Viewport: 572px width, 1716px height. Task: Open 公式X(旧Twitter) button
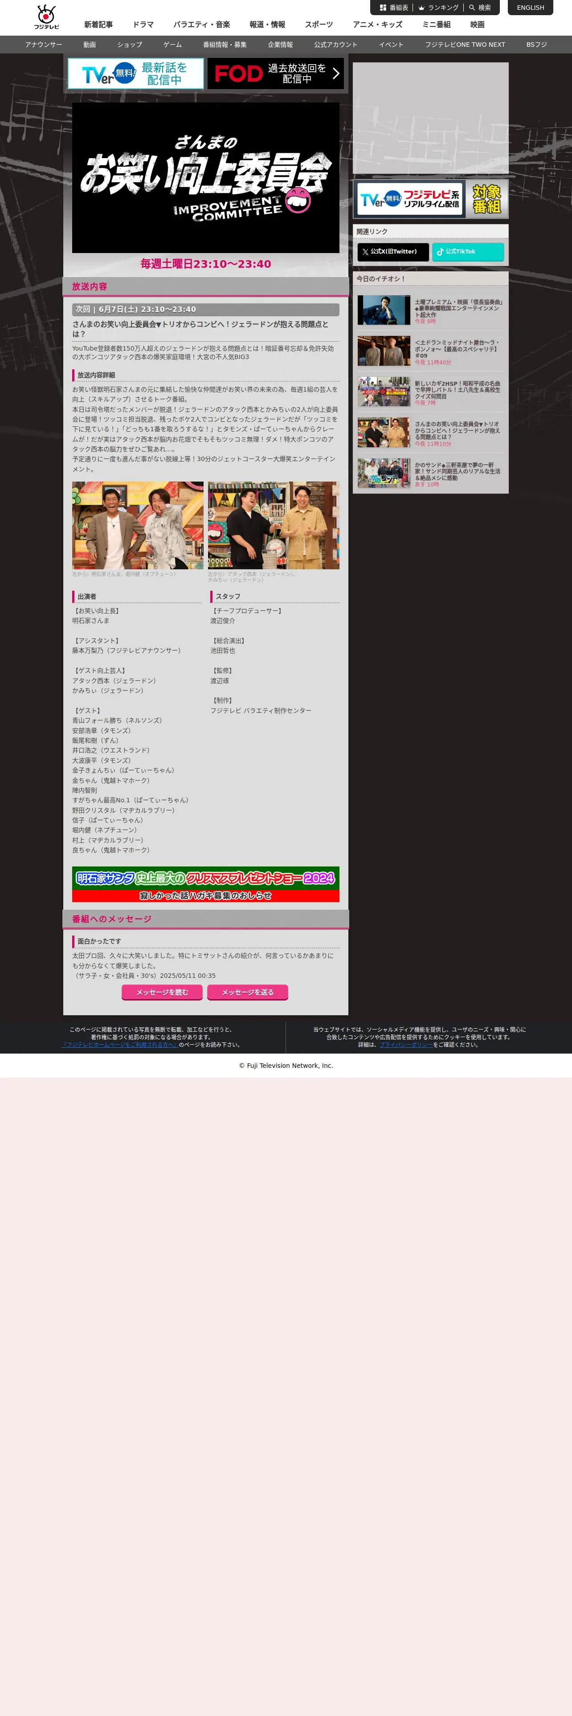(393, 252)
